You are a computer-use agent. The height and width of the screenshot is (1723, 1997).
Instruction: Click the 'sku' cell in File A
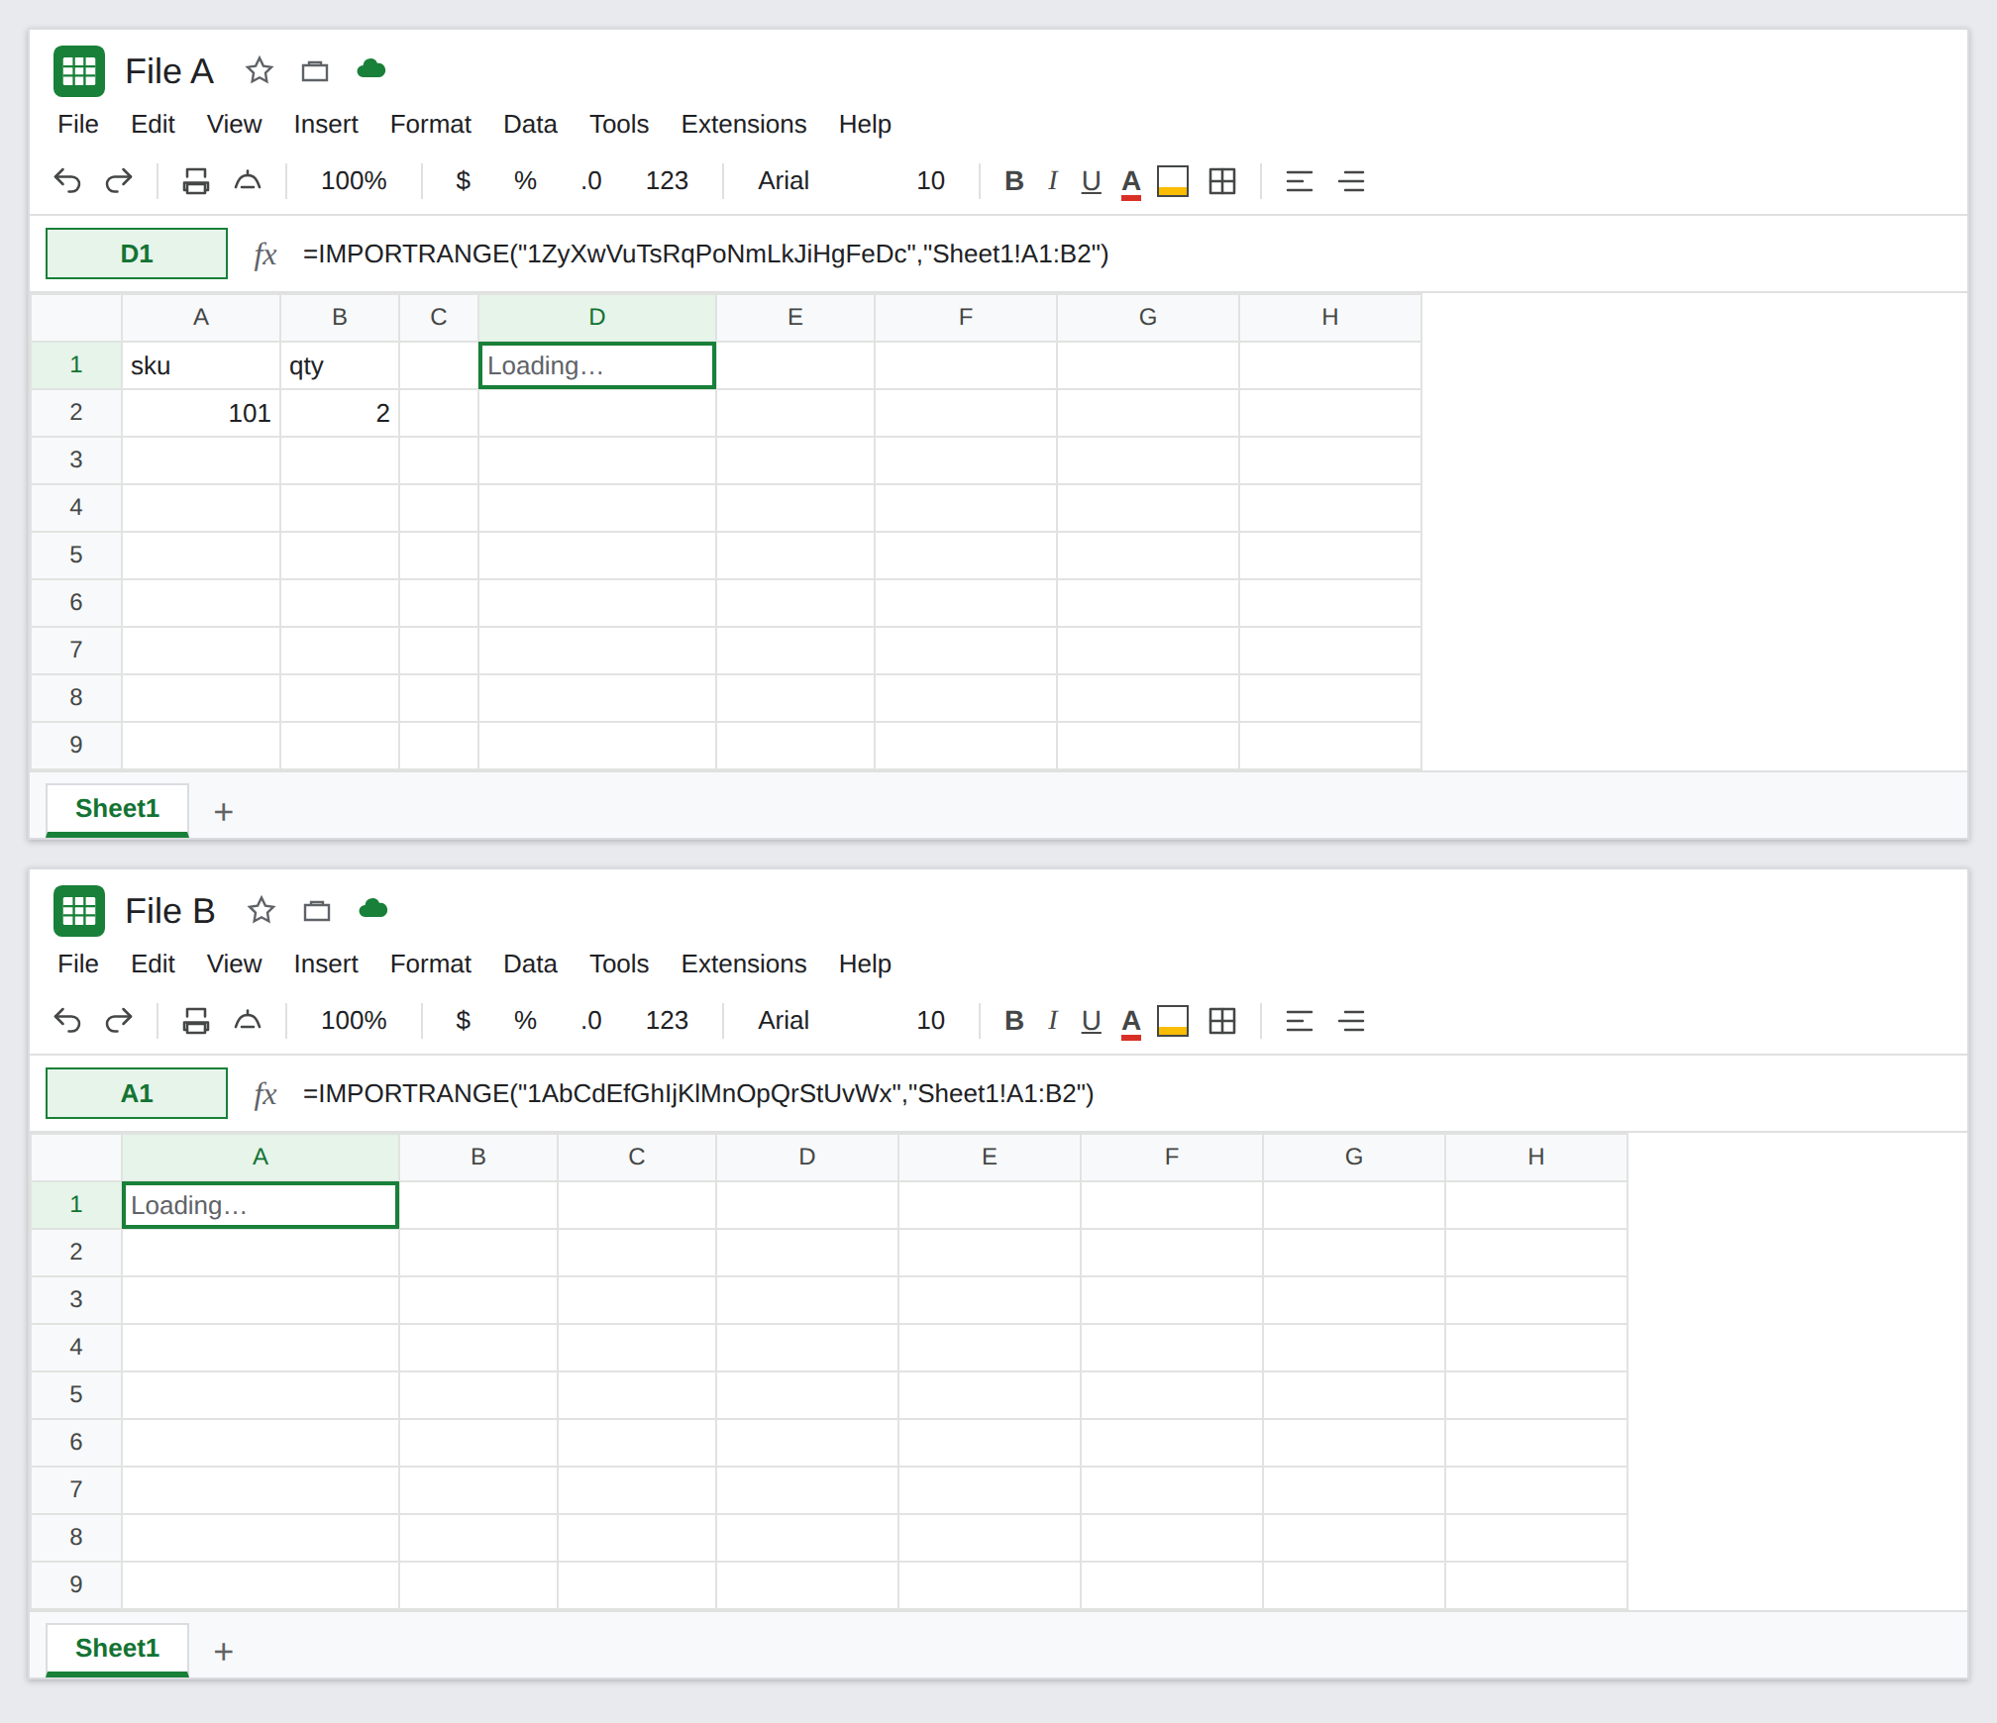pos(201,365)
